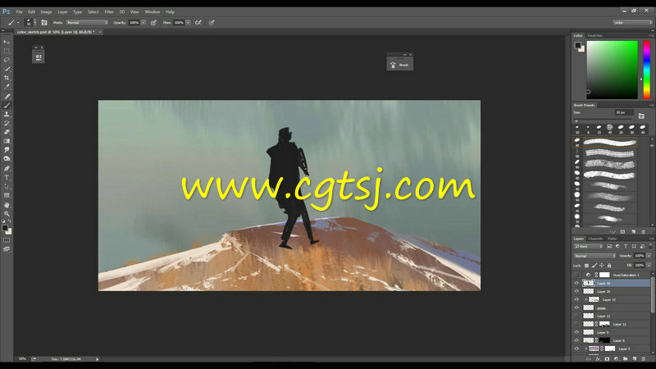The height and width of the screenshot is (369, 656).
Task: Click the hue spectrum strip
Action: pos(646,70)
